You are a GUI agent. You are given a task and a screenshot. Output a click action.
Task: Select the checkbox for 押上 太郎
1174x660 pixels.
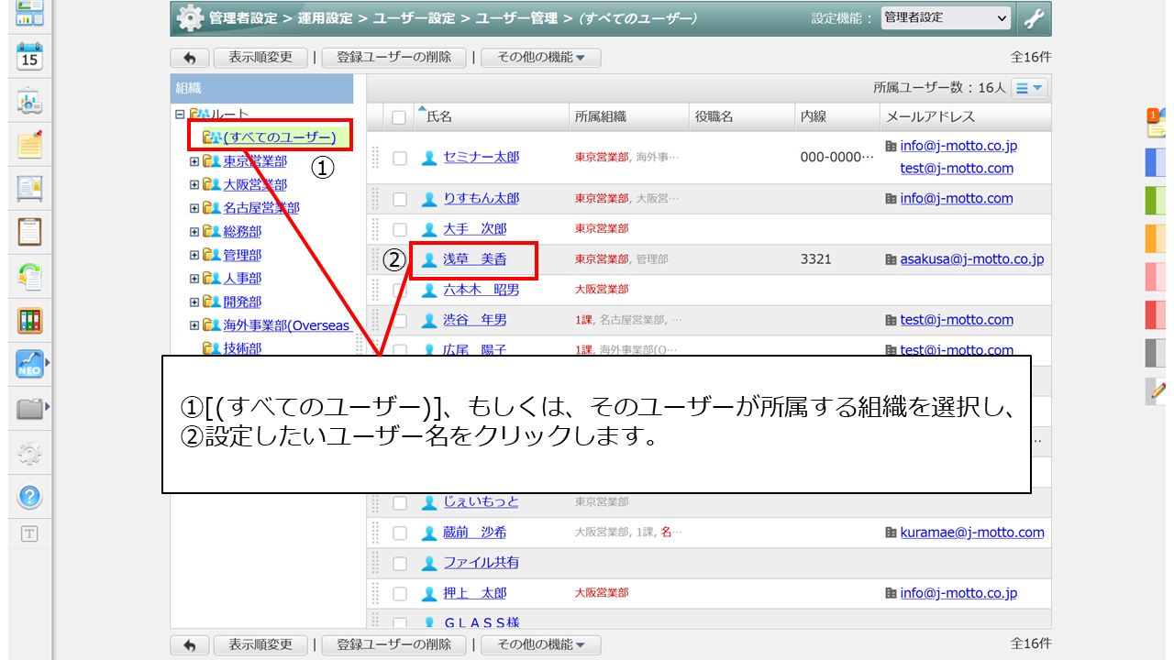(x=400, y=593)
